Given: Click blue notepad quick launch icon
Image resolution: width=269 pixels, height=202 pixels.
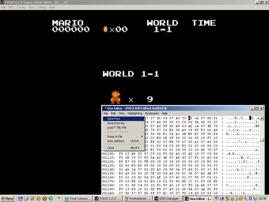Looking at the screenshot, I should click(26, 199).
